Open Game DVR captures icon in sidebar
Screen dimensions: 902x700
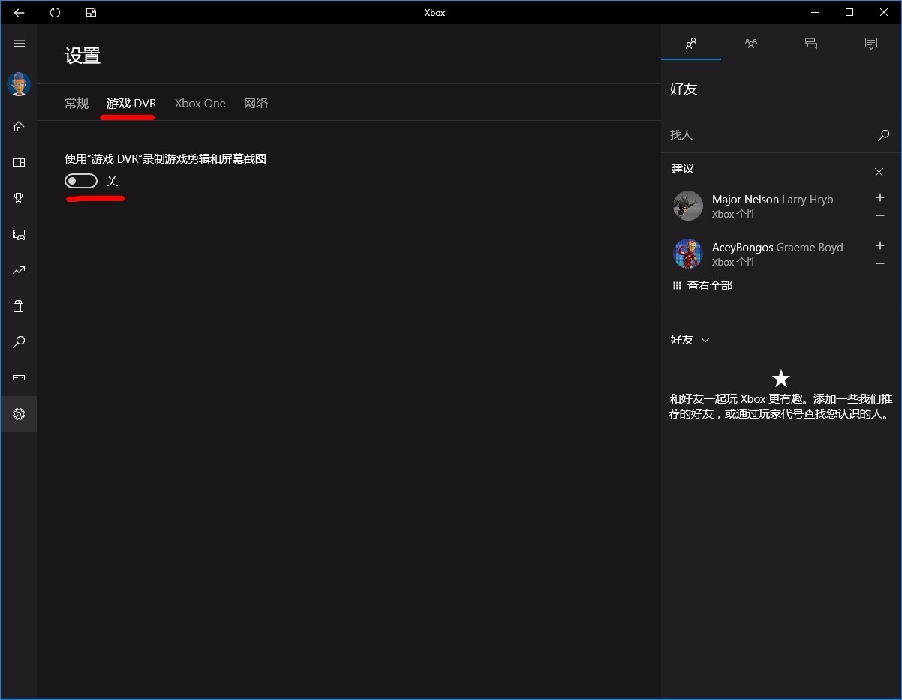click(19, 234)
